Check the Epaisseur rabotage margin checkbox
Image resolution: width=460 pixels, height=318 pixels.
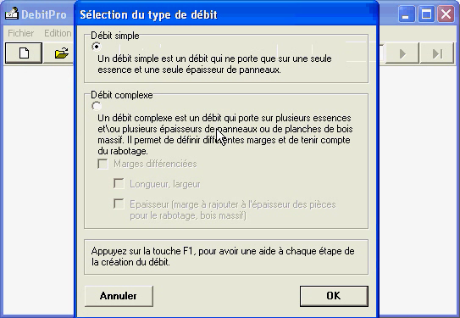pyautogui.click(x=119, y=204)
